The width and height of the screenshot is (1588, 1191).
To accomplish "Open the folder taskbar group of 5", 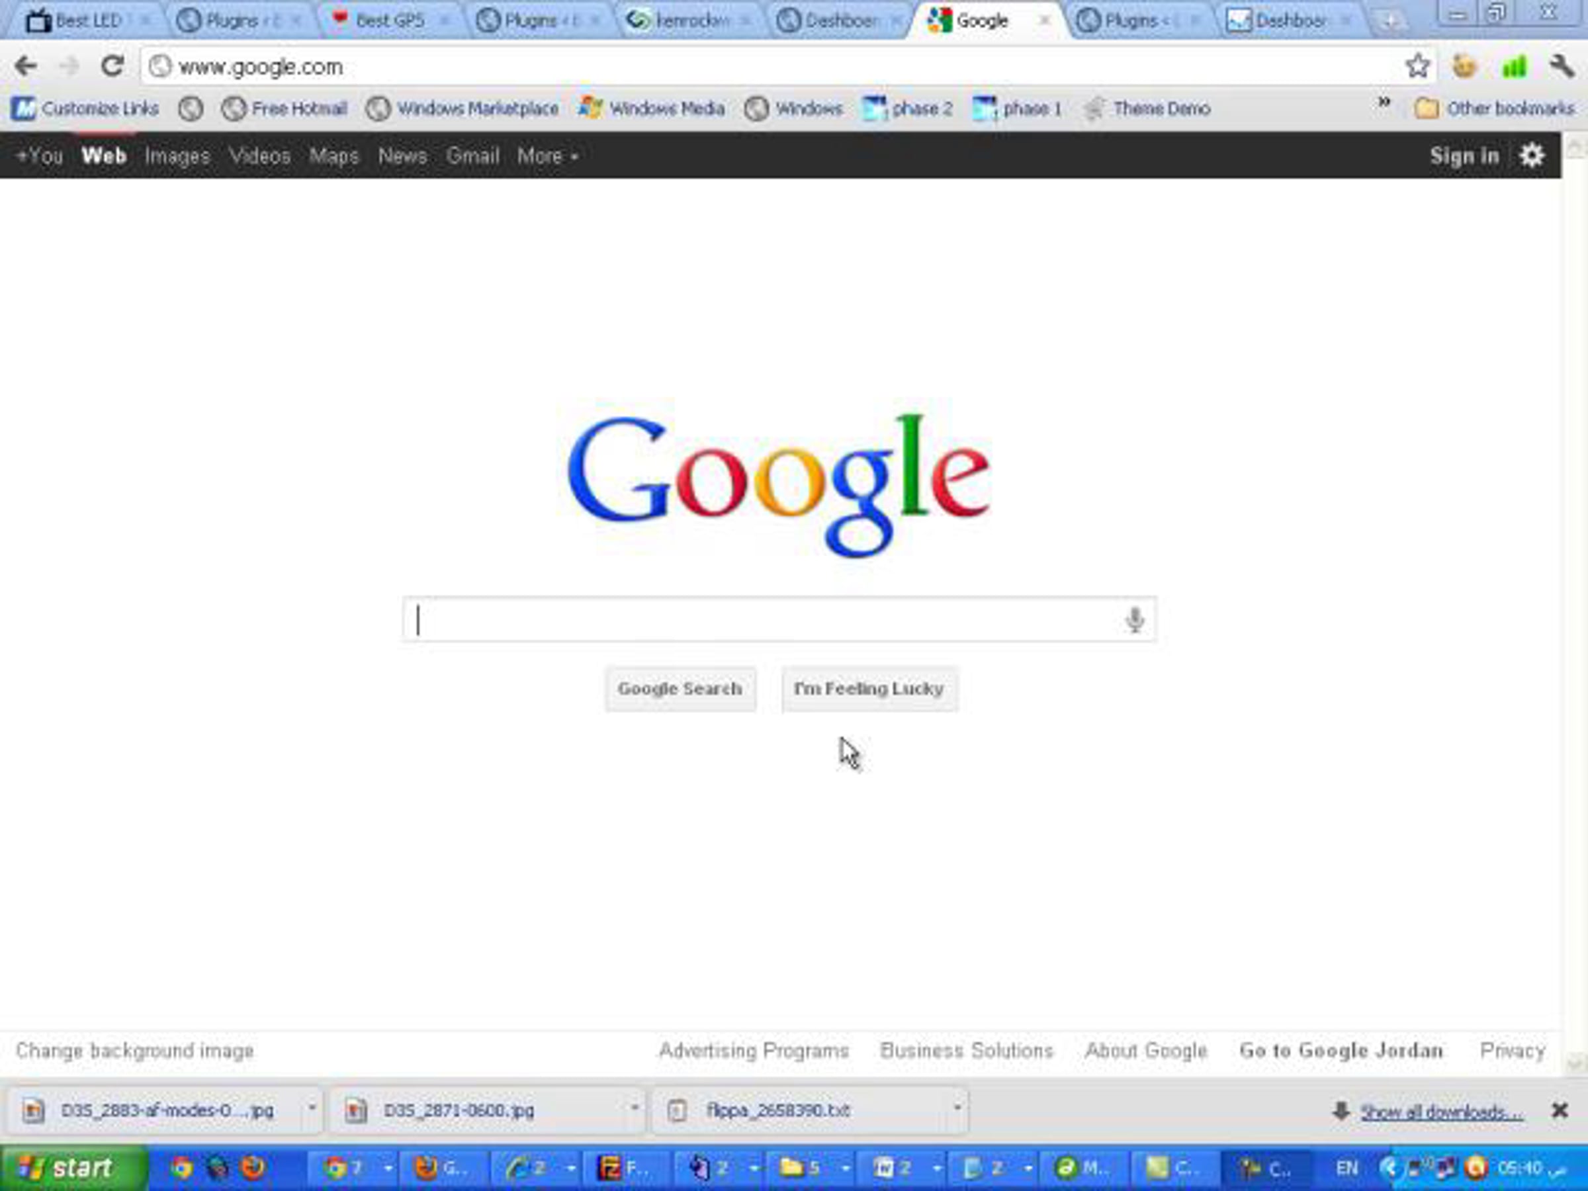I will [x=811, y=1169].
